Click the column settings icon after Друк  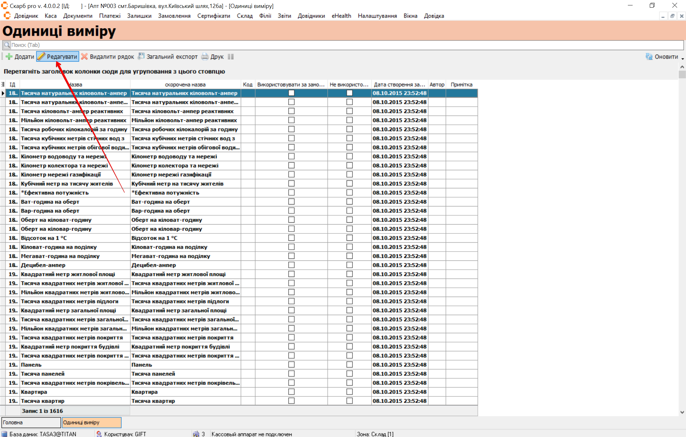tap(231, 57)
